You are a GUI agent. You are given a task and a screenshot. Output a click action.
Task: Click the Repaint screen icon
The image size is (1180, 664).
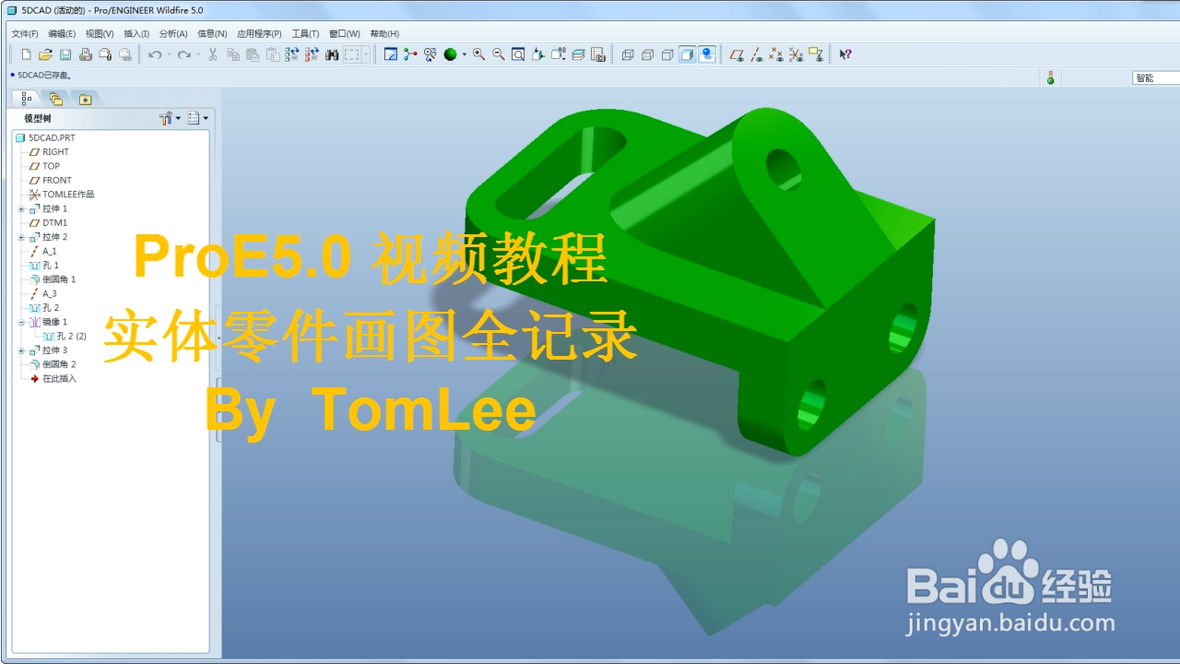click(391, 54)
